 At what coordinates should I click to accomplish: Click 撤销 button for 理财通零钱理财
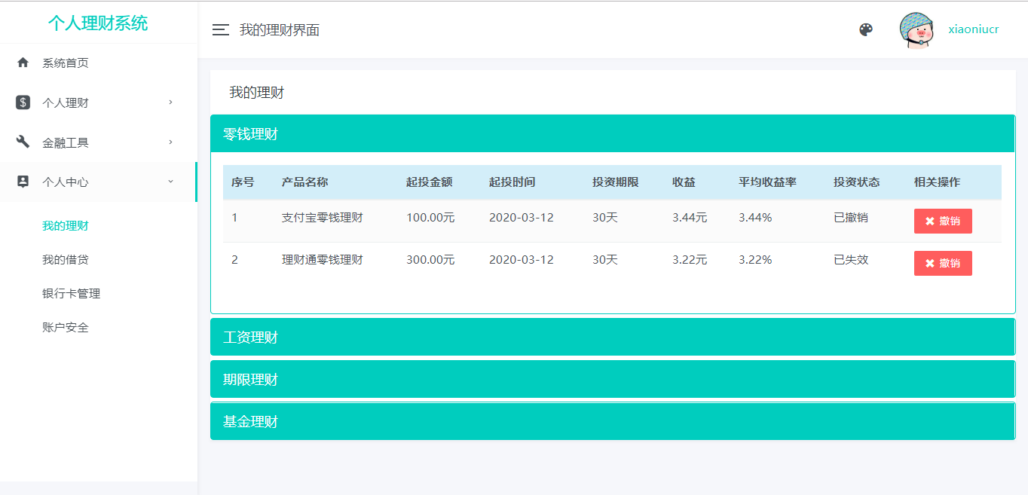pyautogui.click(x=943, y=263)
